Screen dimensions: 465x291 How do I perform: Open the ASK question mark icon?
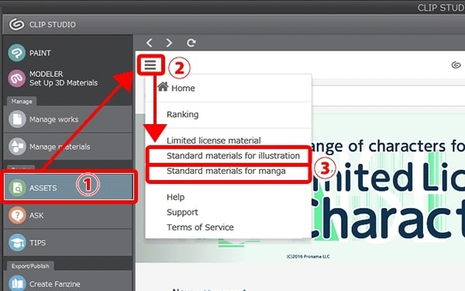17,215
